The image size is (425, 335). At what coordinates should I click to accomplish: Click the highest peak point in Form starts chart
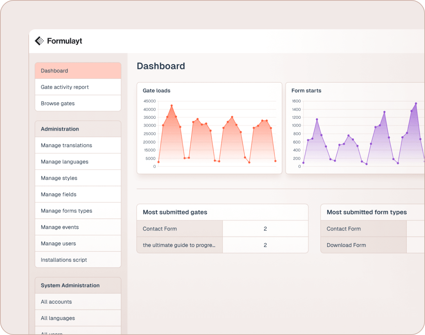[x=416, y=103]
